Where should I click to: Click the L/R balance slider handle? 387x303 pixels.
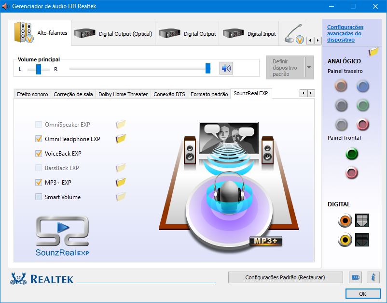pyautogui.click(x=39, y=69)
